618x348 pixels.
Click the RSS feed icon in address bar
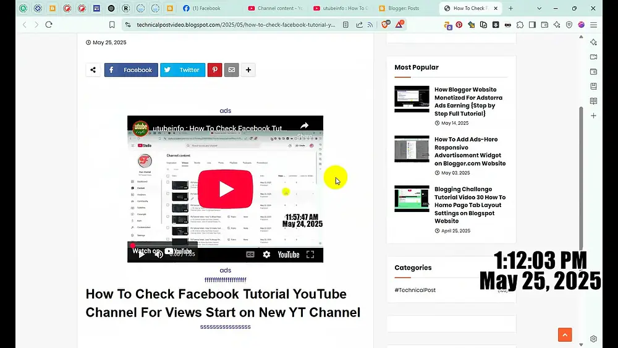click(370, 25)
